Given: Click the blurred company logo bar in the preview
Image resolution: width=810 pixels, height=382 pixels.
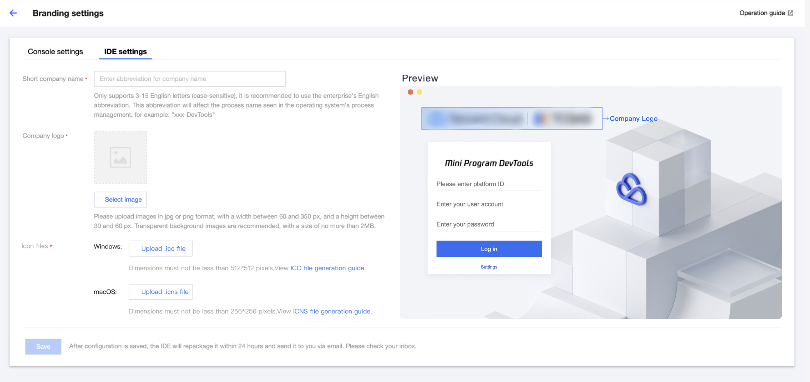Looking at the screenshot, I should 512,118.
